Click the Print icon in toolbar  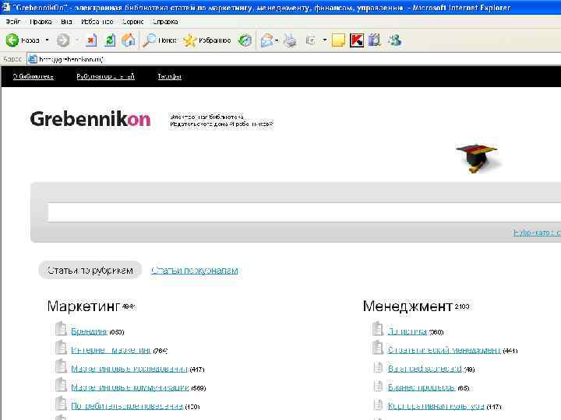pos(290,40)
